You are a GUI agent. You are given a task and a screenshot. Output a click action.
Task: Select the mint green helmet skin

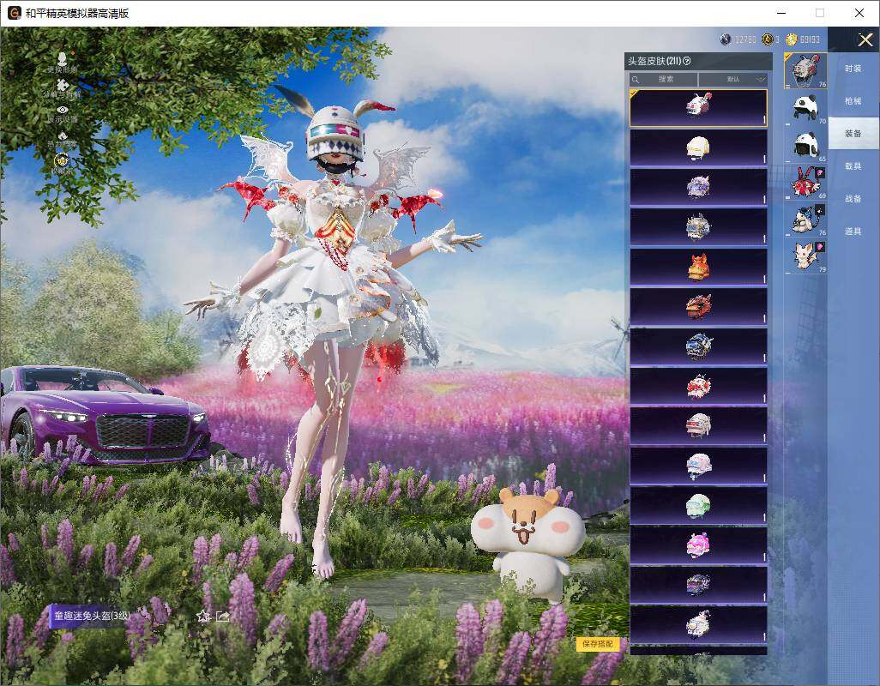698,505
